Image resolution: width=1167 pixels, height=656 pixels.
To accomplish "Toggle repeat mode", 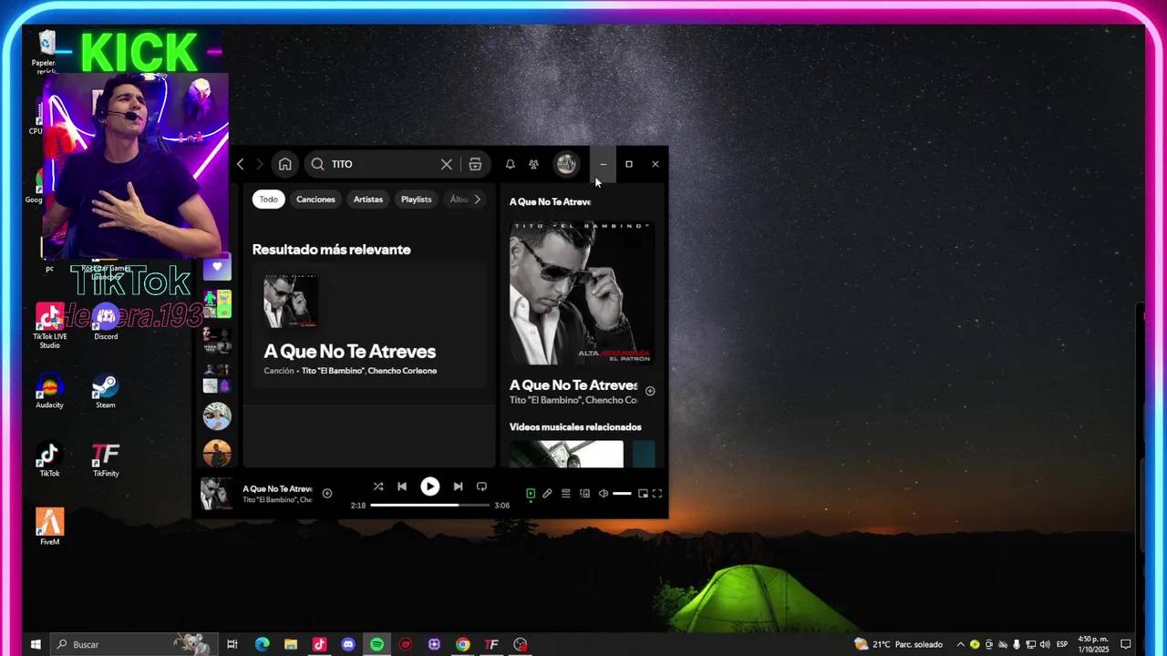I will (481, 487).
